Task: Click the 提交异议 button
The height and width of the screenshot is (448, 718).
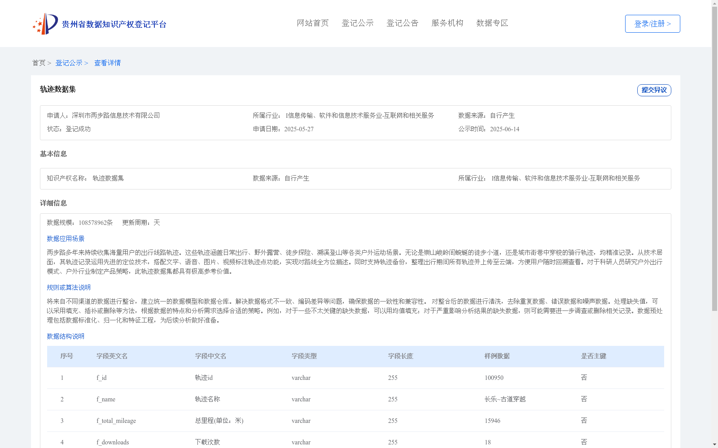Action: 654,90
